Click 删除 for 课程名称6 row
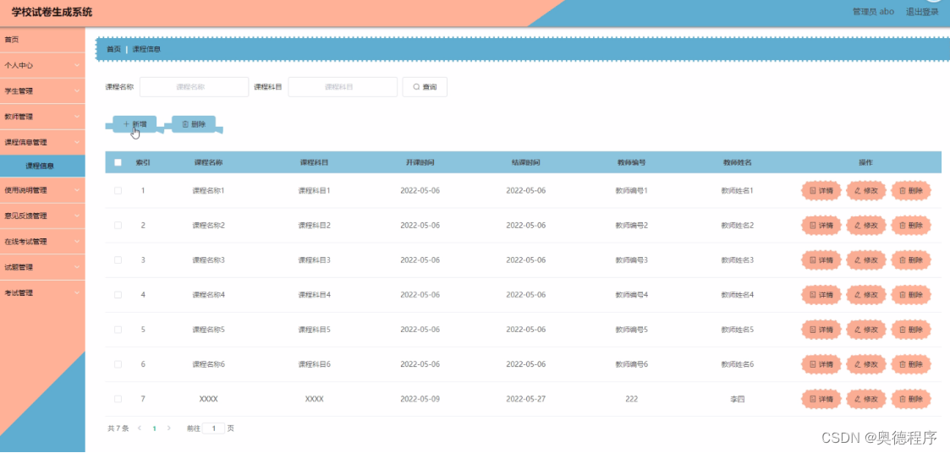The height and width of the screenshot is (453, 950). pyautogui.click(x=910, y=364)
